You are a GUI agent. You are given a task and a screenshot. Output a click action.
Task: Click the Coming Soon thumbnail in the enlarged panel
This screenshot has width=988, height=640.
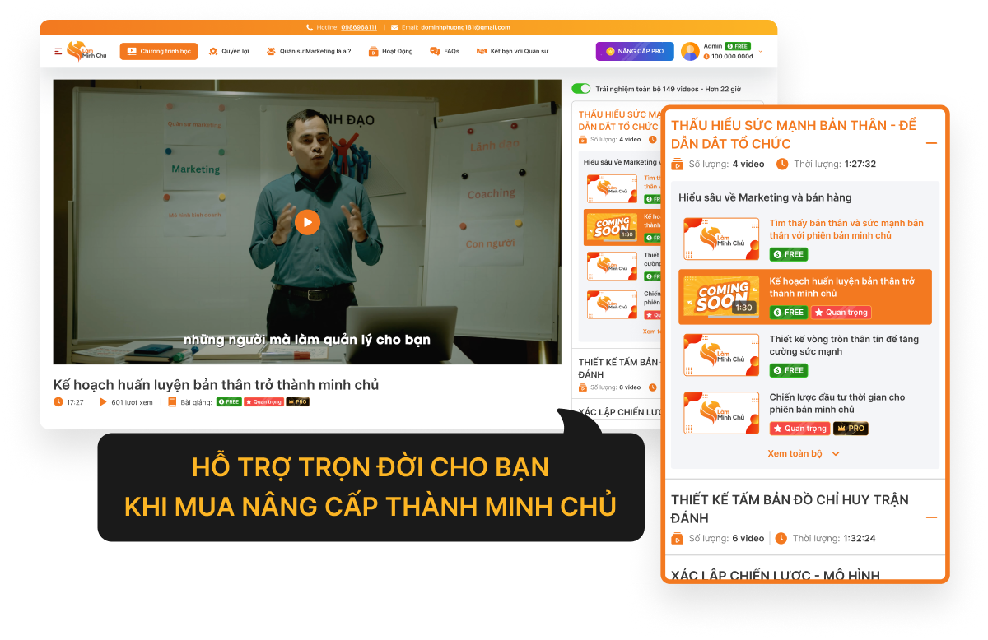(721, 297)
